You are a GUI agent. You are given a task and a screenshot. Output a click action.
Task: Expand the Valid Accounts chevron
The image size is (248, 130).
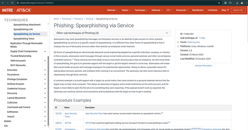click(45, 61)
